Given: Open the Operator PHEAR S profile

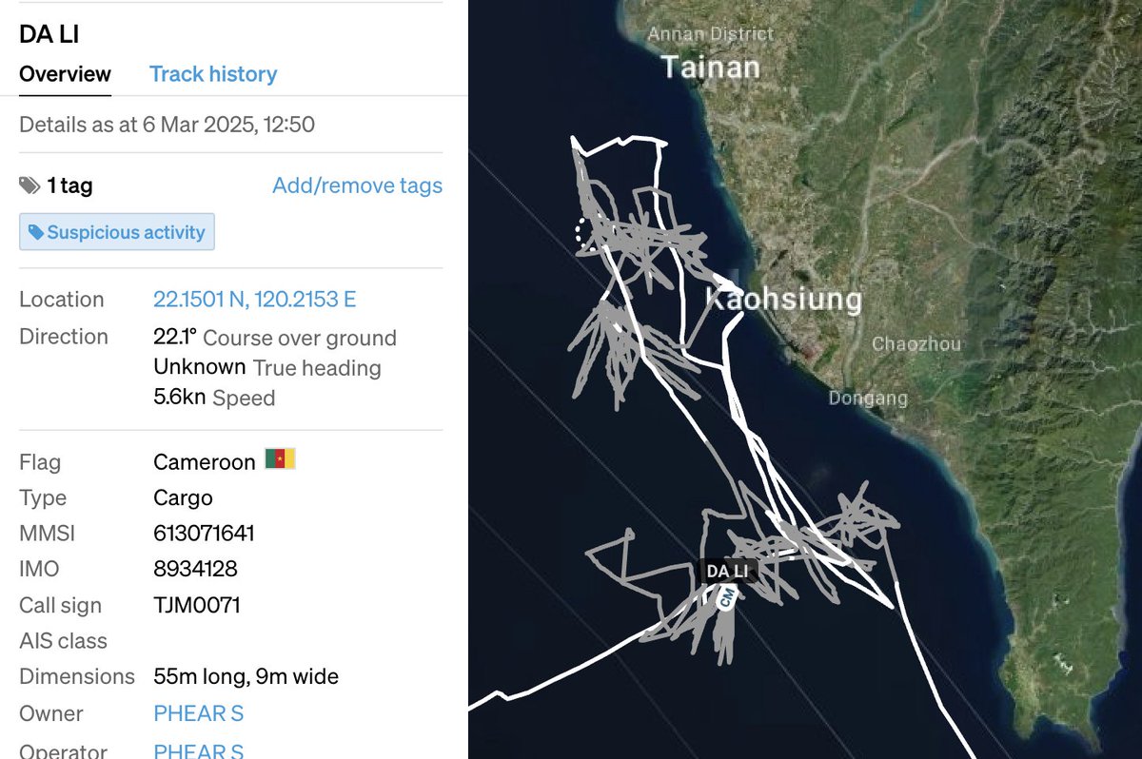Looking at the screenshot, I should [x=199, y=750].
